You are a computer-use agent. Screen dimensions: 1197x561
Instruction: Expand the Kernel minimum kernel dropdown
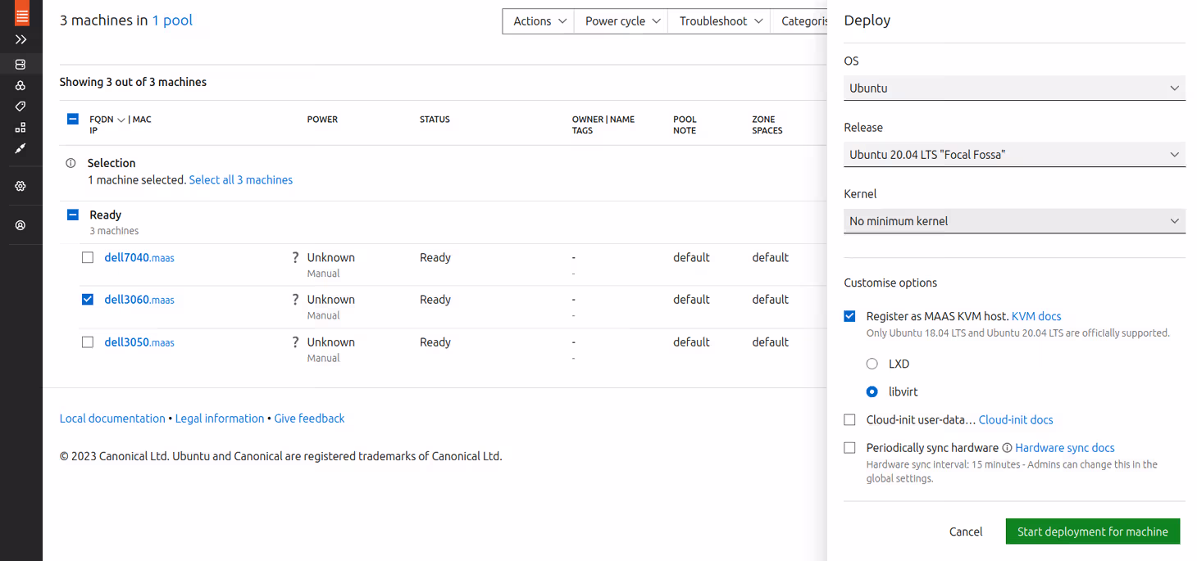pos(1014,221)
